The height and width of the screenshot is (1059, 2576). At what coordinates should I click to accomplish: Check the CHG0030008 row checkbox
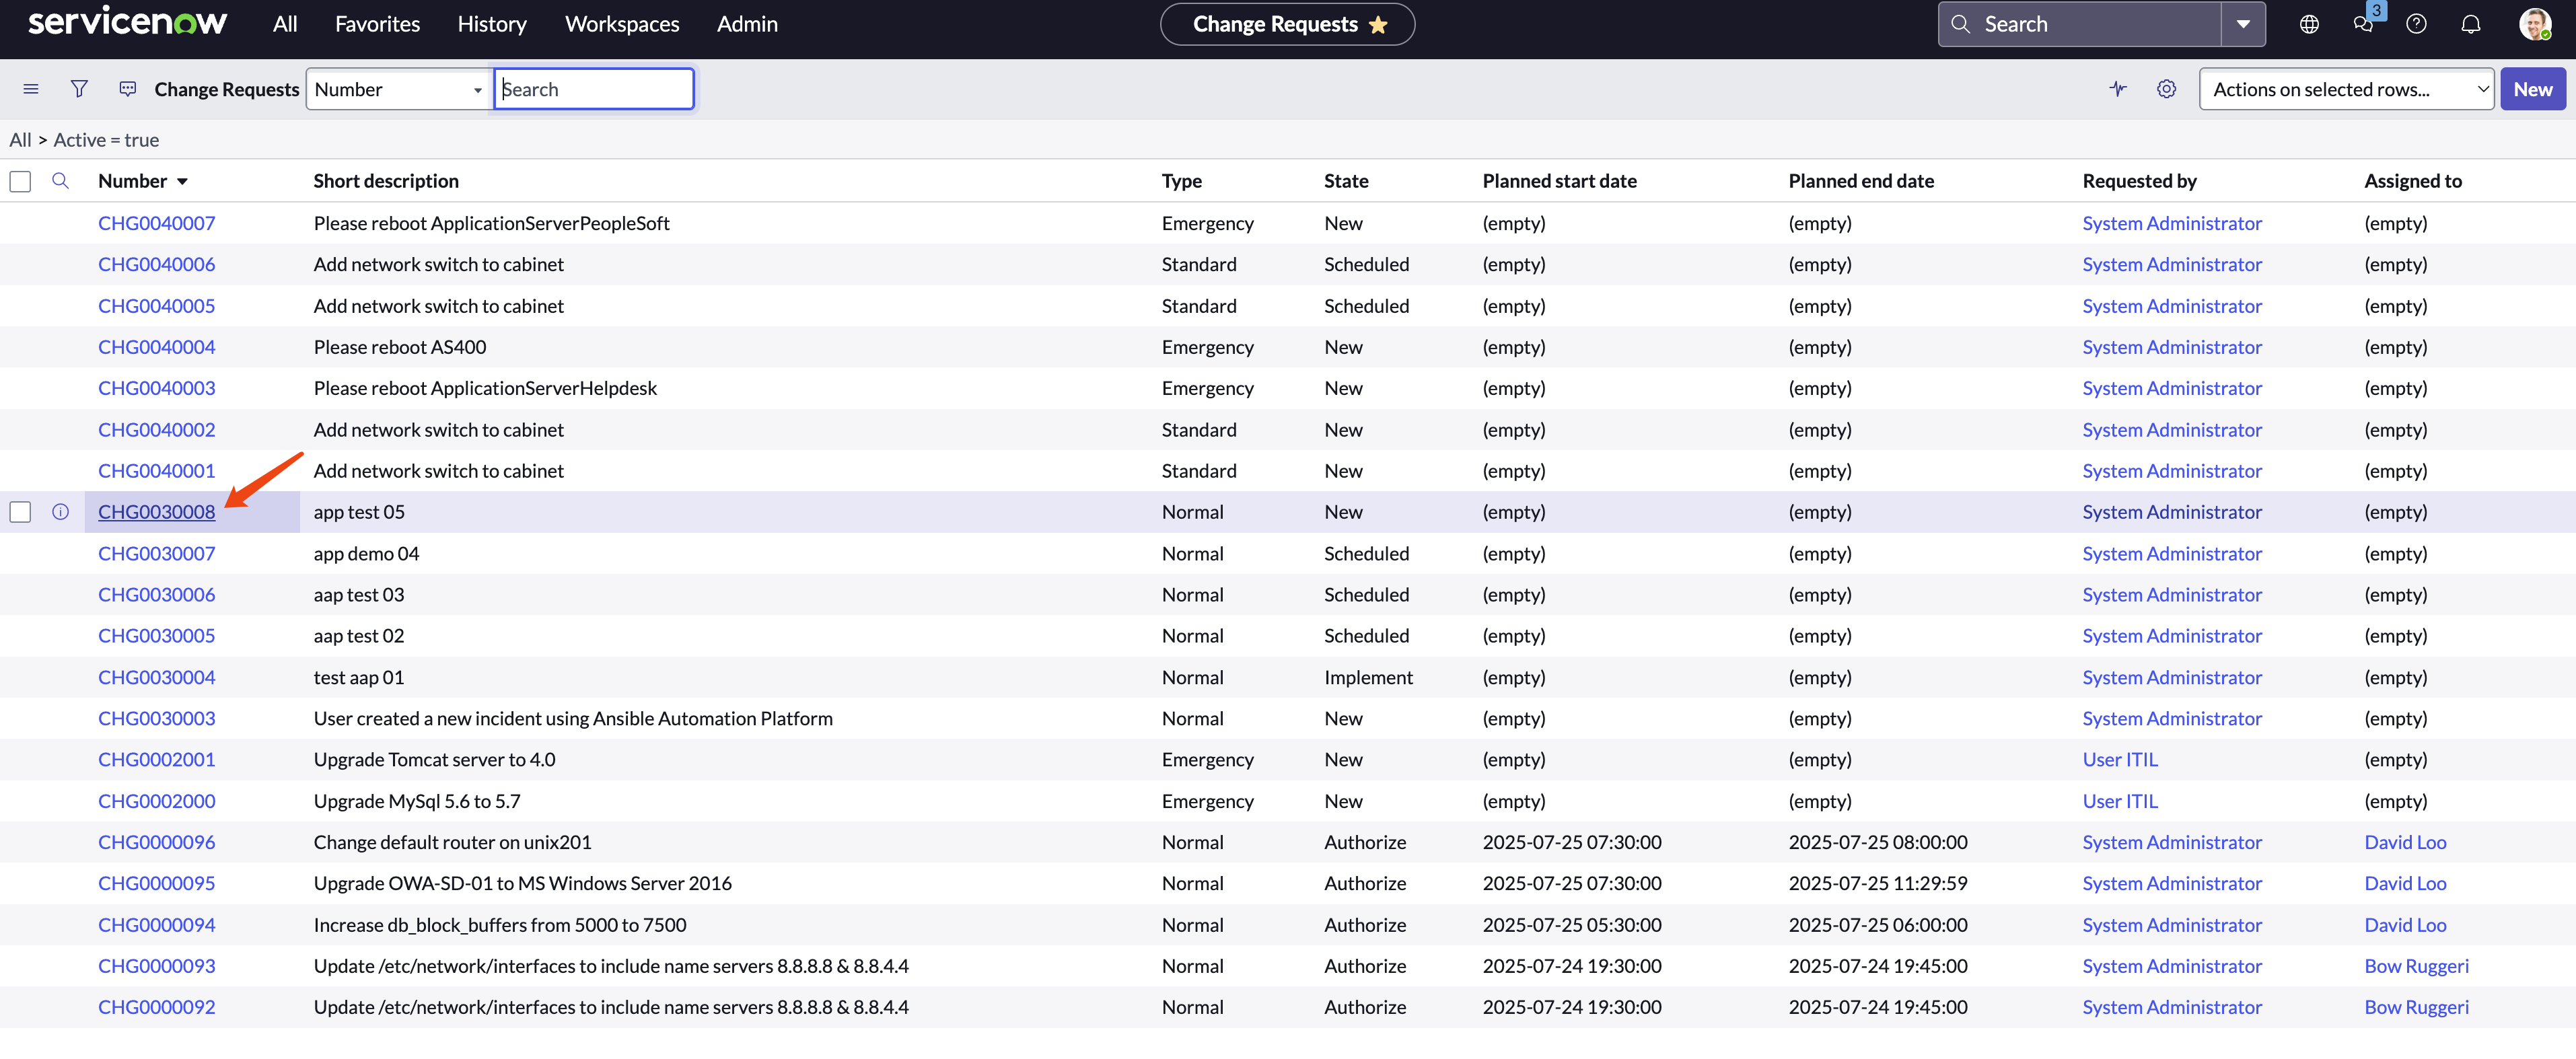(20, 512)
